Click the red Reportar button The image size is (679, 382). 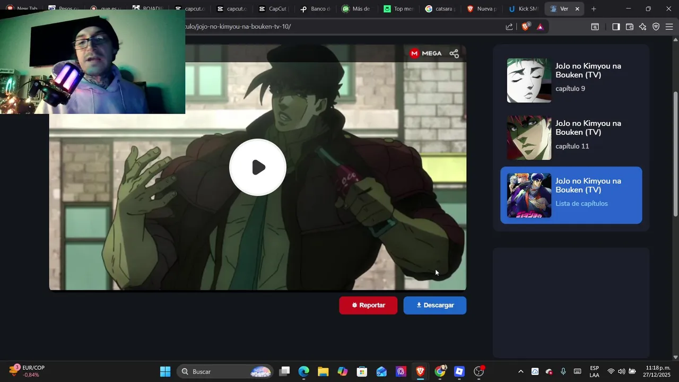(x=368, y=305)
